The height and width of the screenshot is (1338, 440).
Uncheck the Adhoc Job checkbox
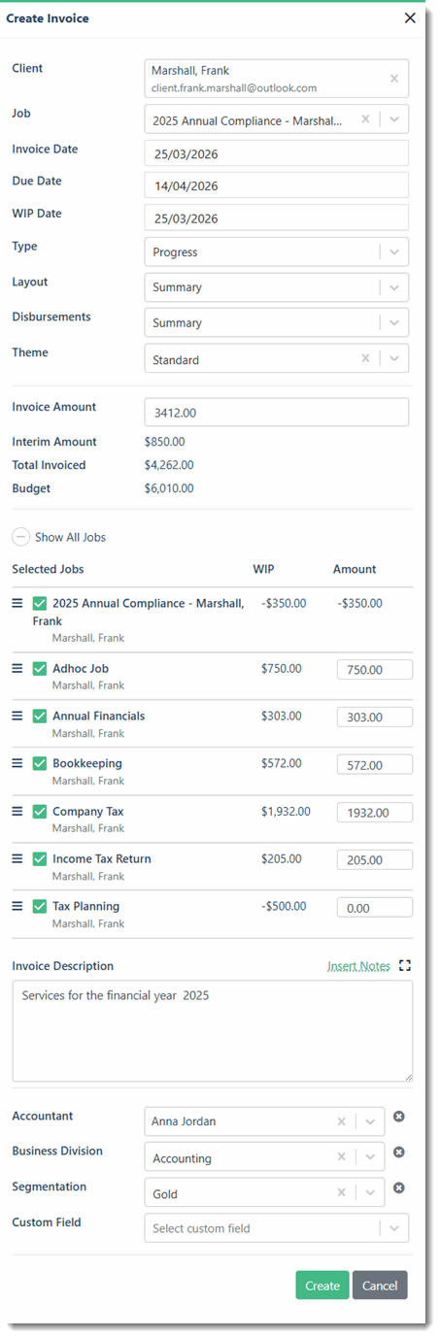[x=40, y=668]
